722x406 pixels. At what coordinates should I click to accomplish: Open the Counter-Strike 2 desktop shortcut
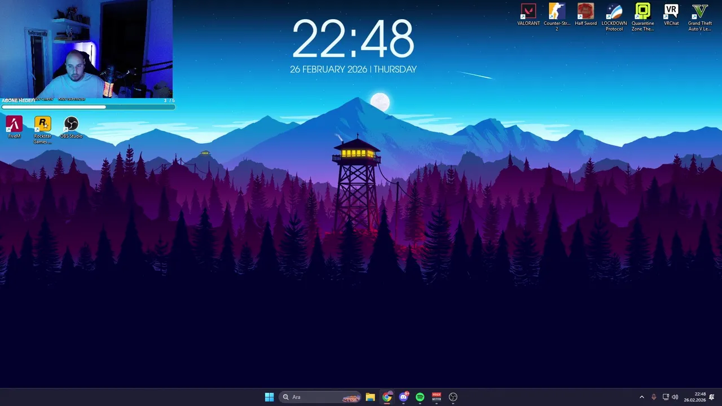click(x=557, y=17)
